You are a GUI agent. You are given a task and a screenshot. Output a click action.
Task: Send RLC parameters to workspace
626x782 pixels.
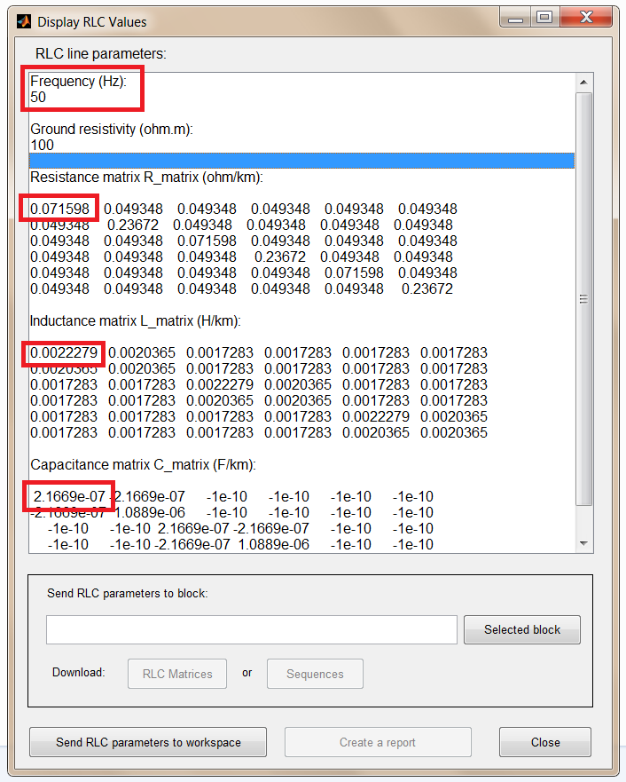click(x=148, y=742)
